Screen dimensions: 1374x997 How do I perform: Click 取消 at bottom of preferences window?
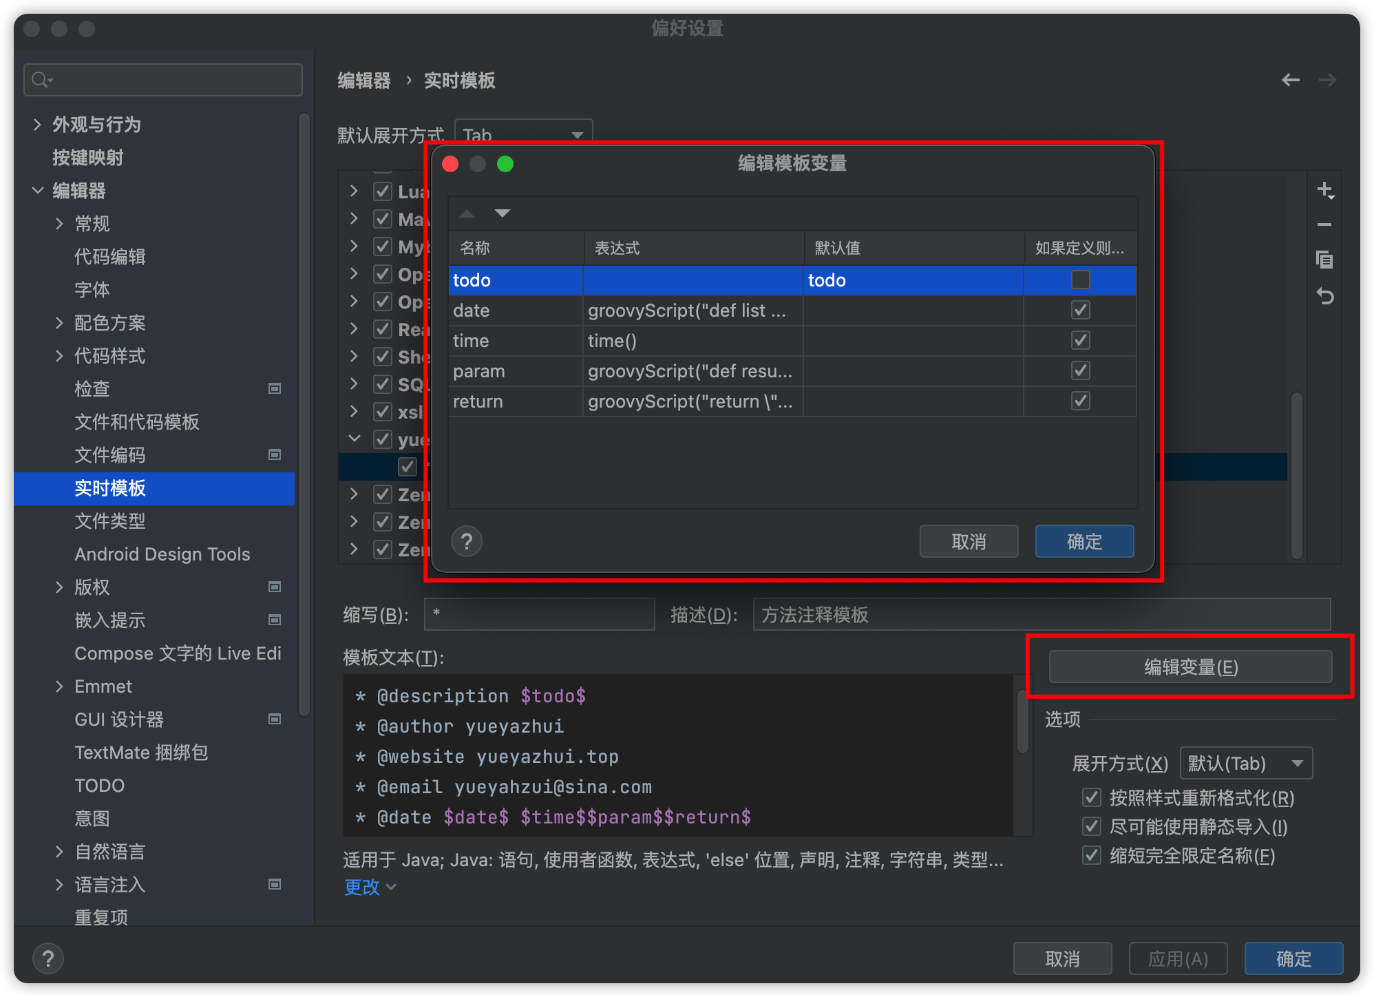point(1062,958)
